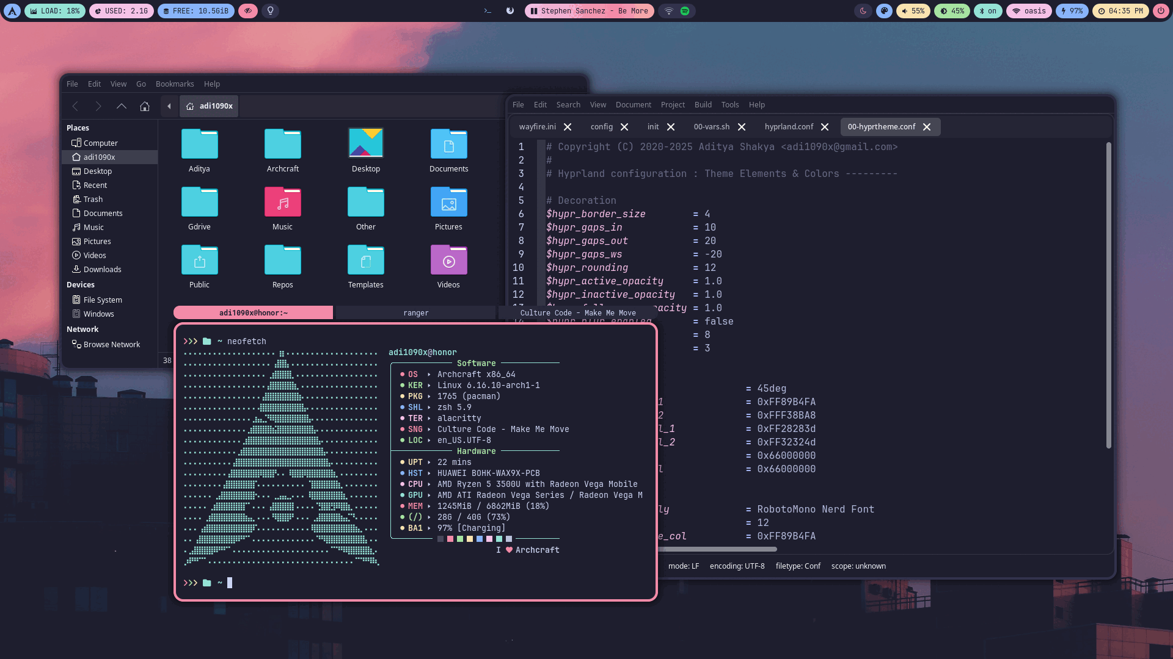The image size is (1173, 659).
Task: Select the ranger terminal tab
Action: click(415, 313)
